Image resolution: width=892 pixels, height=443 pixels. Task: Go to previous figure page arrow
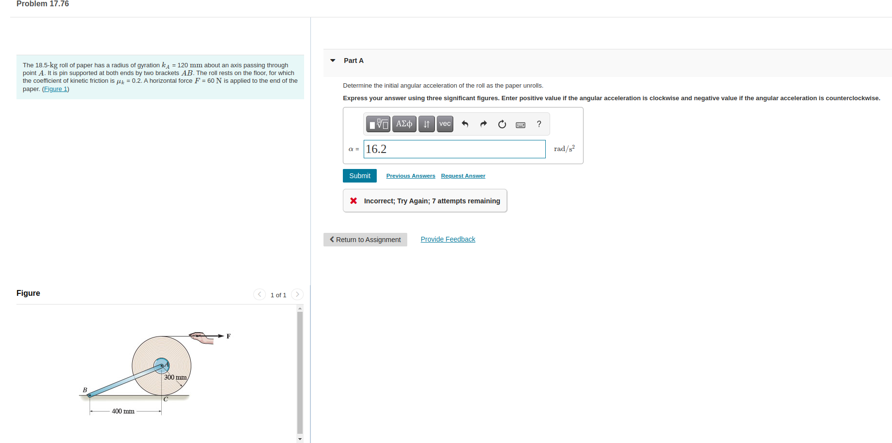point(260,294)
